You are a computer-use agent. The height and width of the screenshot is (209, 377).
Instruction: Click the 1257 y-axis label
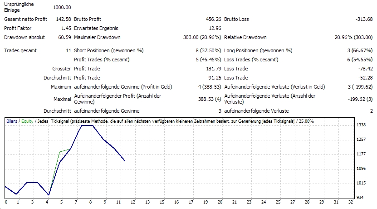pos(361,139)
